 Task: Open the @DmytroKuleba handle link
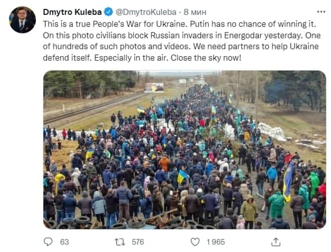[146, 12]
